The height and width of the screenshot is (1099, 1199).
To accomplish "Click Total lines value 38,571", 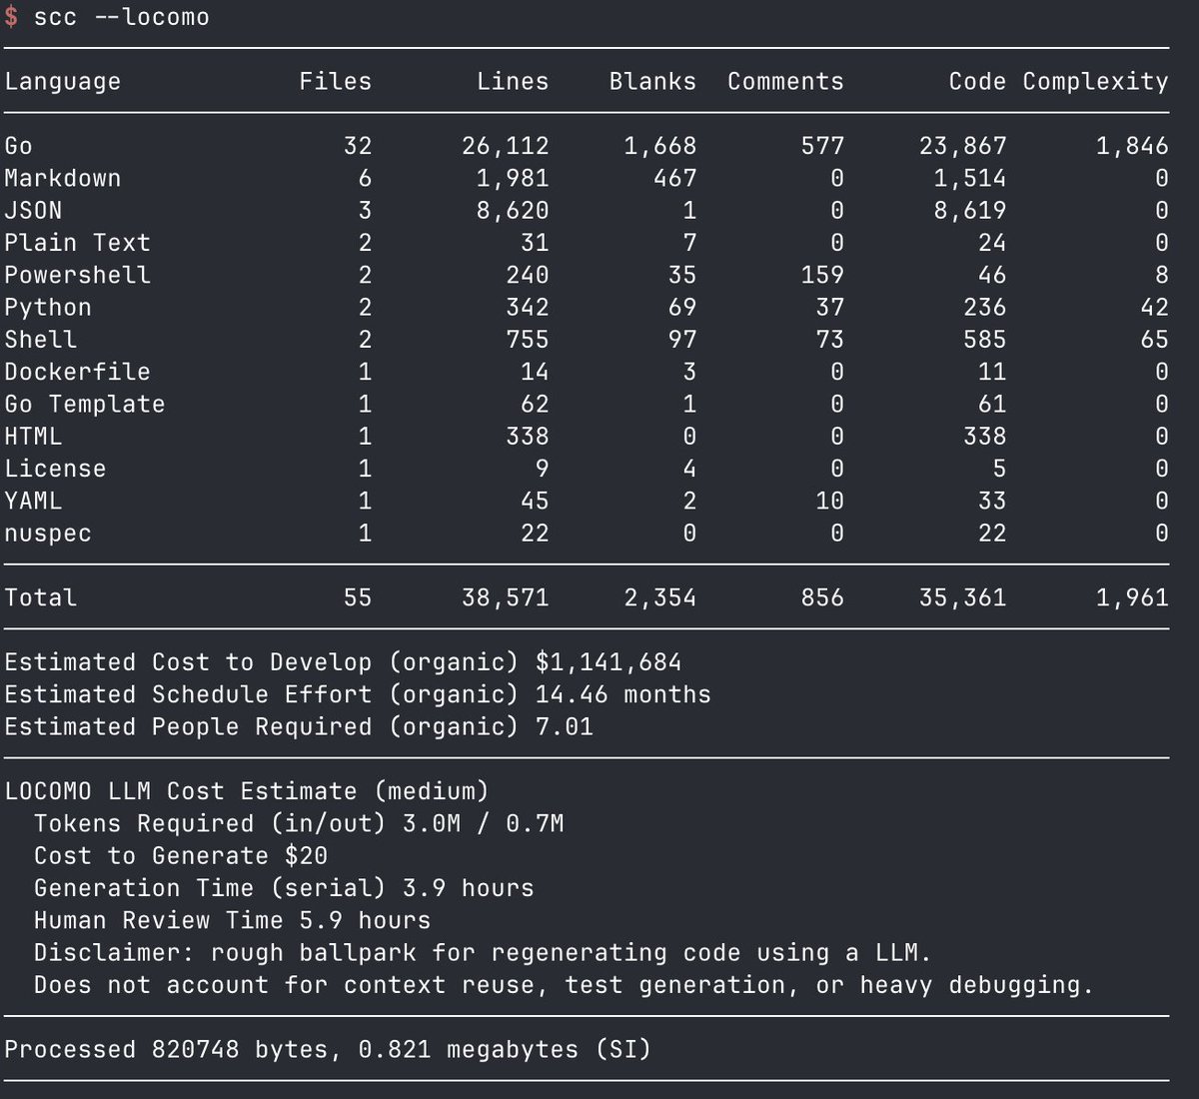I will pos(506,597).
